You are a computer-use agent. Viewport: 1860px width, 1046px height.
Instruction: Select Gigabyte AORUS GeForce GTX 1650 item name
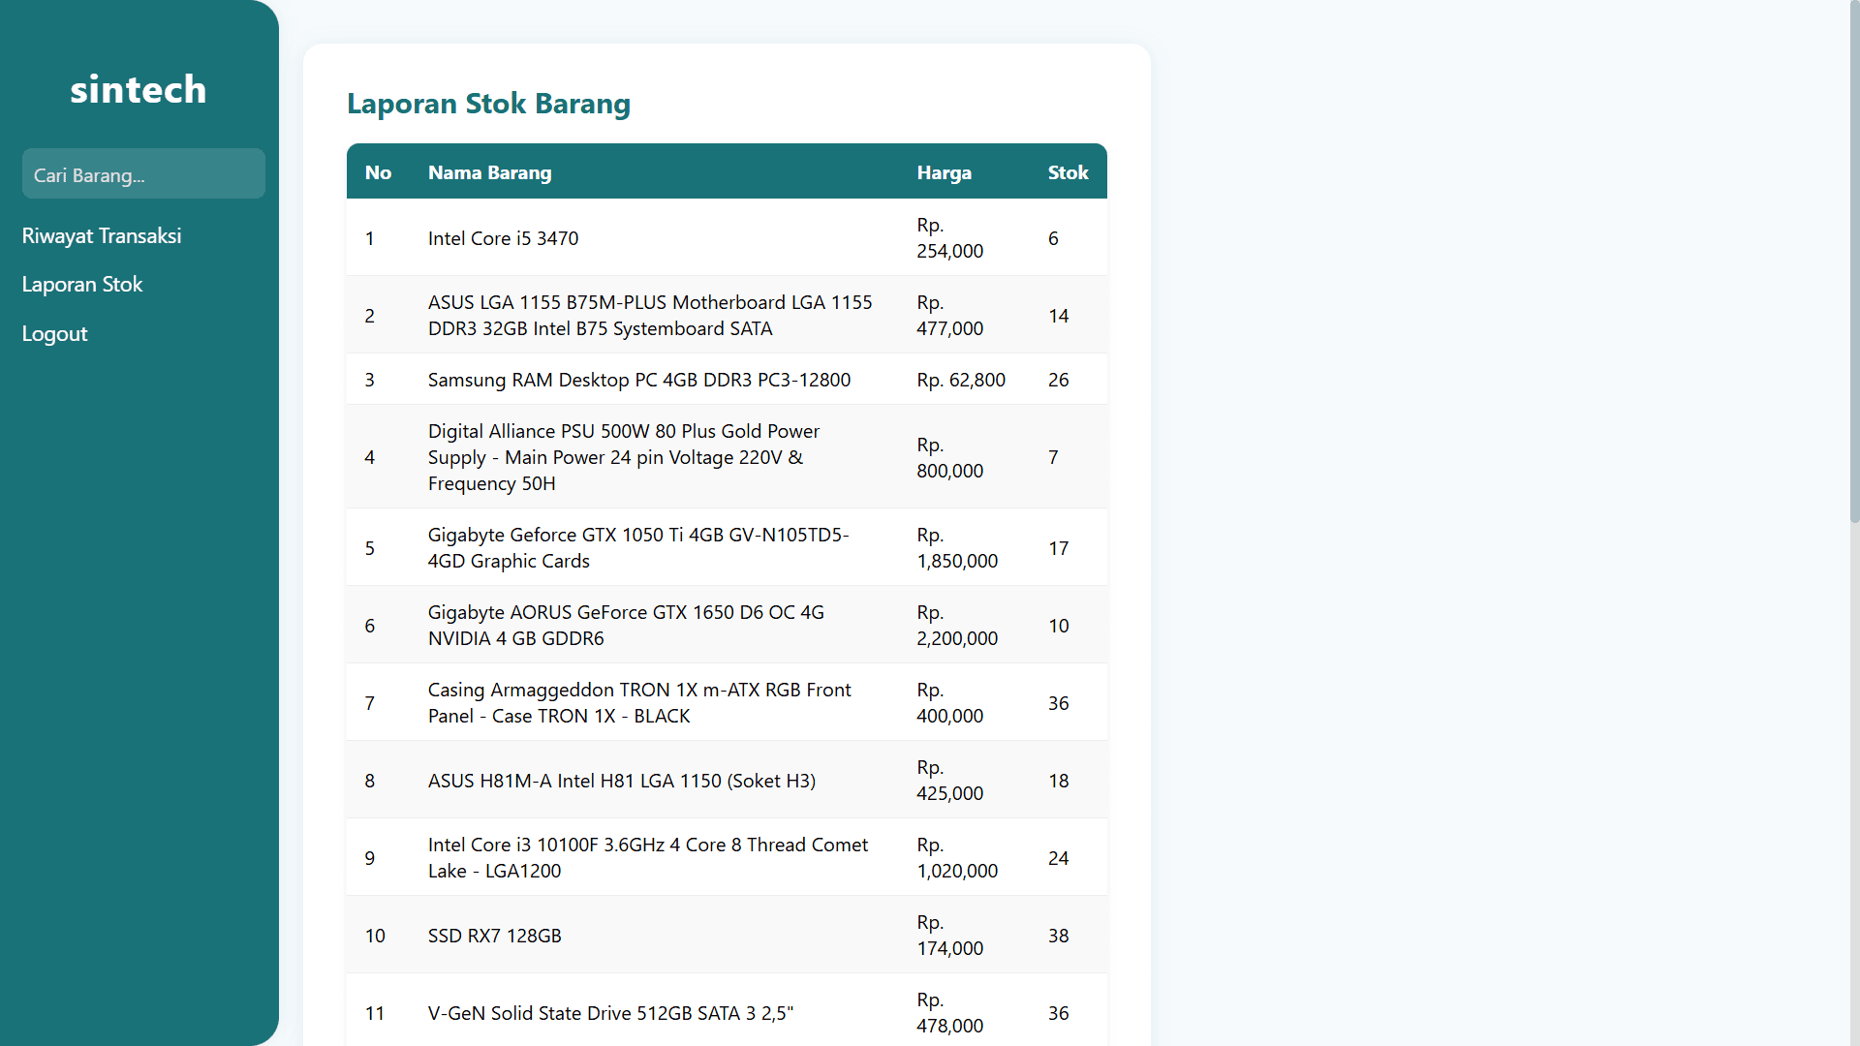point(626,625)
